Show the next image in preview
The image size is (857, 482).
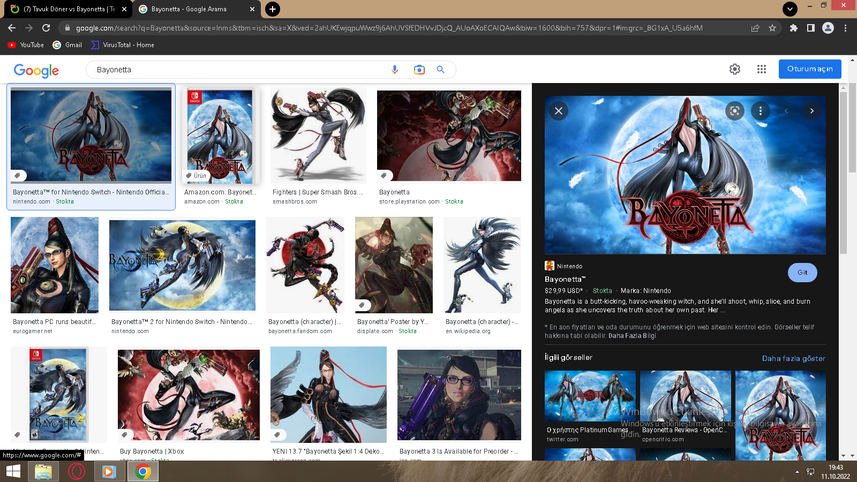(x=812, y=111)
